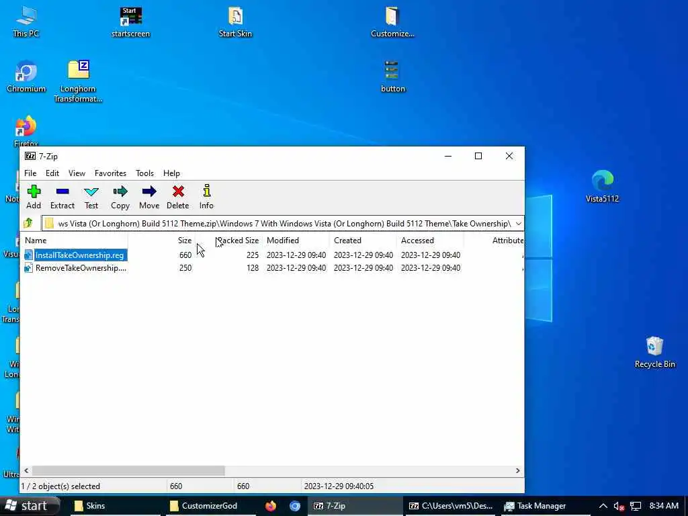The height and width of the screenshot is (516, 688).
Task: Select the Customize... desktop folder
Action: point(392,22)
